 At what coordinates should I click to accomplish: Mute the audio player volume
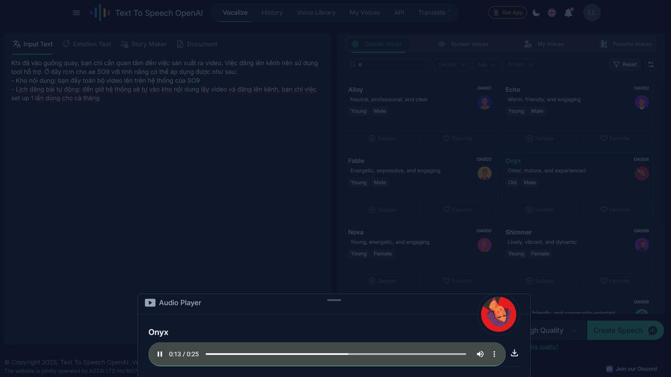480,354
